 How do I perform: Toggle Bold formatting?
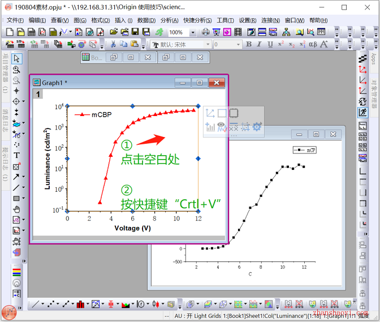[249, 44]
